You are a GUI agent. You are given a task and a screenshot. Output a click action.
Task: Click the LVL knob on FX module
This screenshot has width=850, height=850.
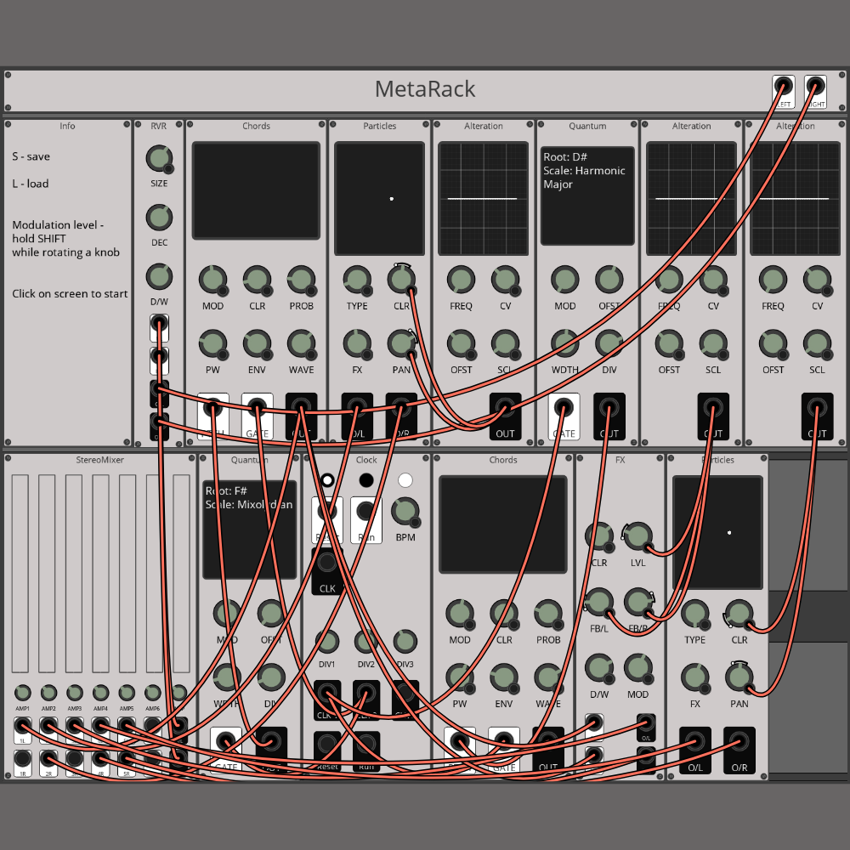tap(638, 537)
